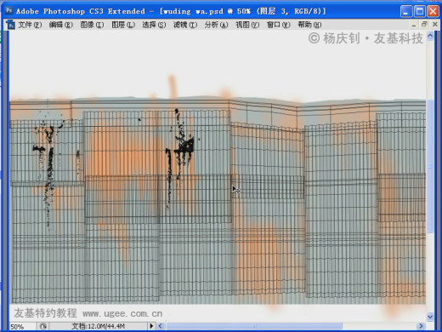
Task: Click the 文档:12.0M/44.4M document info area
Action: click(98, 326)
